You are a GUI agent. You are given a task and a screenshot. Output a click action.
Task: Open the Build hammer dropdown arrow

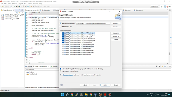pos(26,6)
